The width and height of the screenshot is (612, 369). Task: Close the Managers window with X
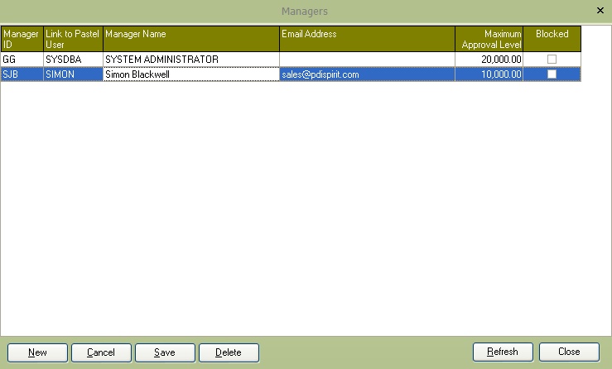600,11
